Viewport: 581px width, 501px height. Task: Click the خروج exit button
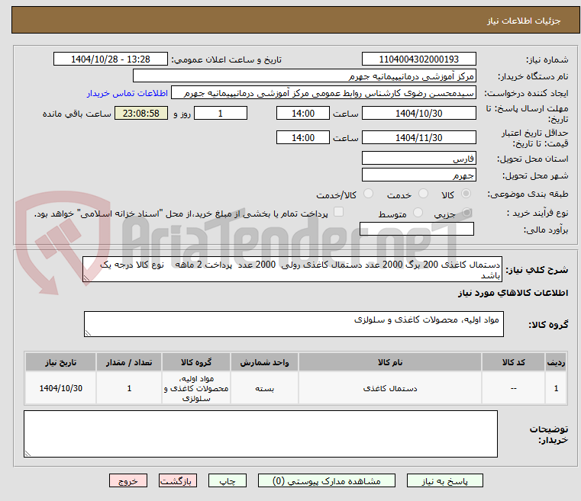point(128,480)
